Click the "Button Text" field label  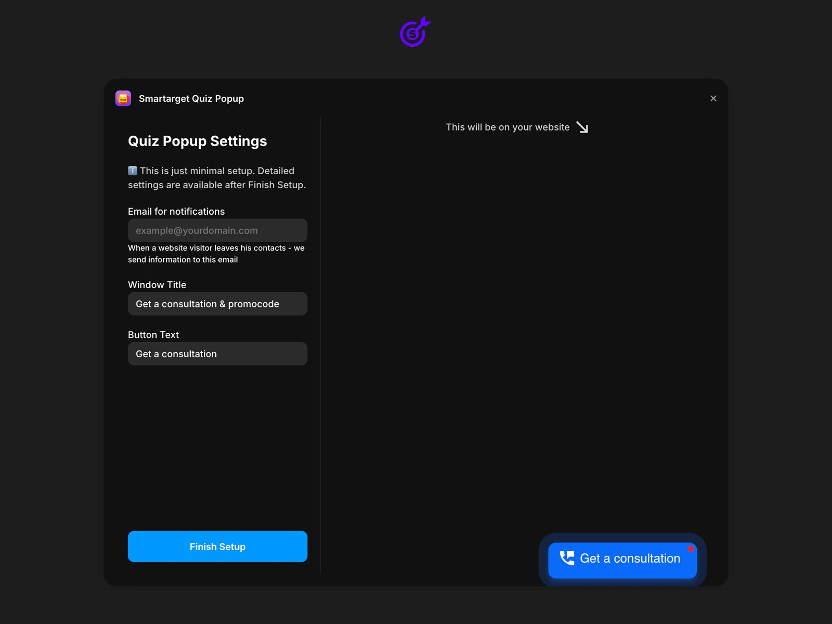click(153, 335)
